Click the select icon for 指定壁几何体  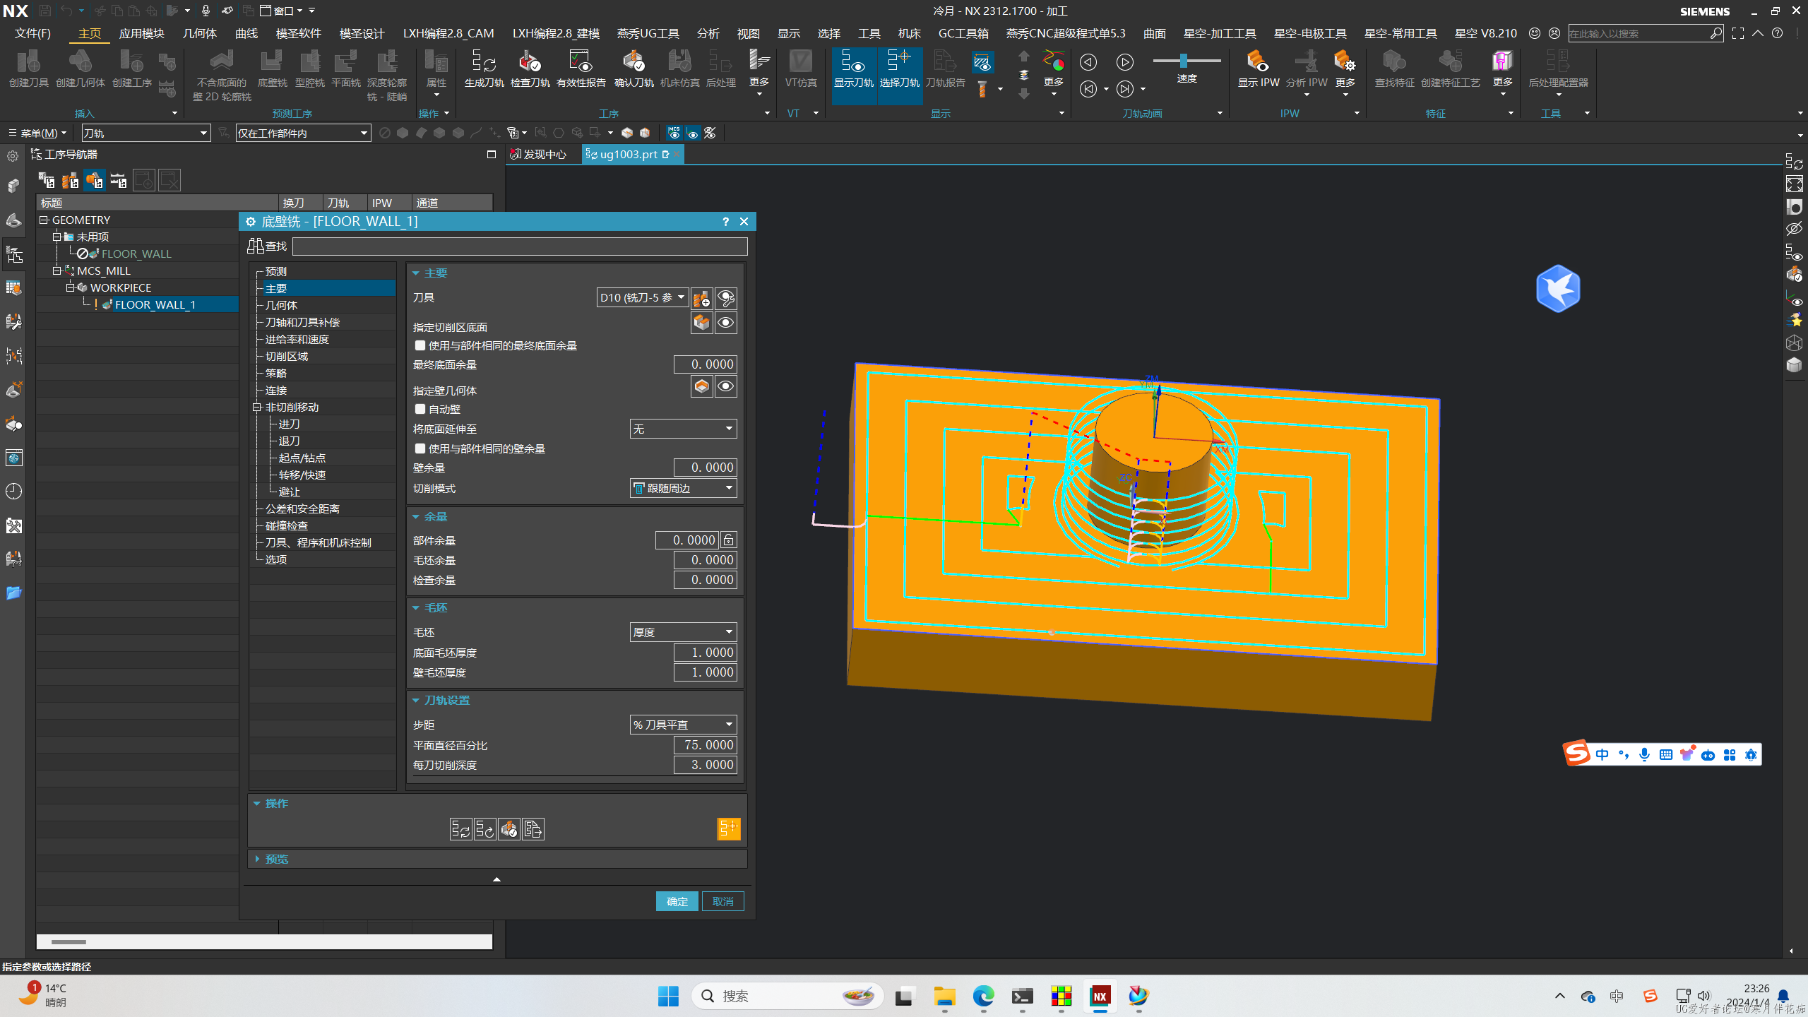coord(701,386)
